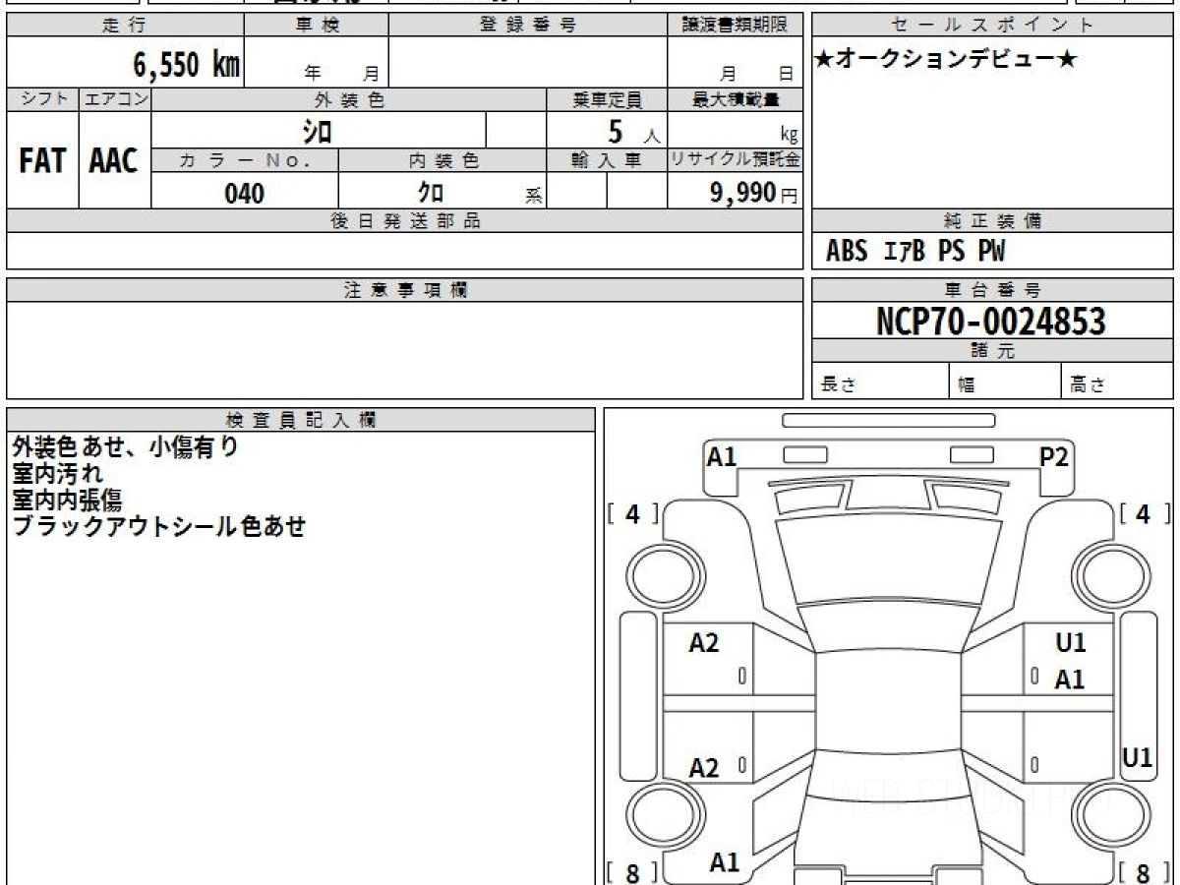The width and height of the screenshot is (1180, 885).
Task: Select the シフト header cell
Action: tap(42, 99)
